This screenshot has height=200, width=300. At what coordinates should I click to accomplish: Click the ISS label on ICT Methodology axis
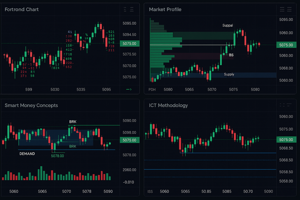[150, 192]
